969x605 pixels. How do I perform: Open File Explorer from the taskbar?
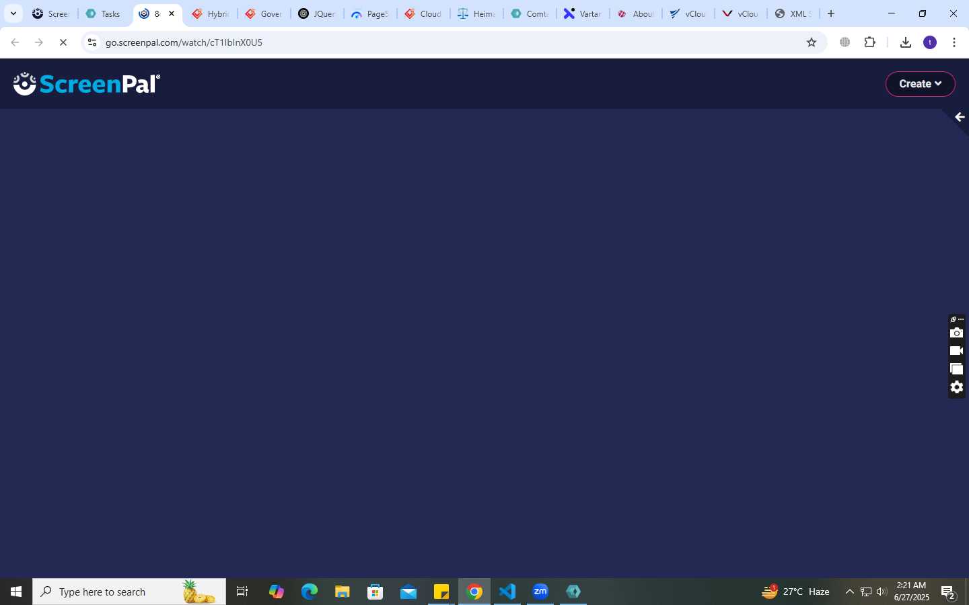(343, 592)
